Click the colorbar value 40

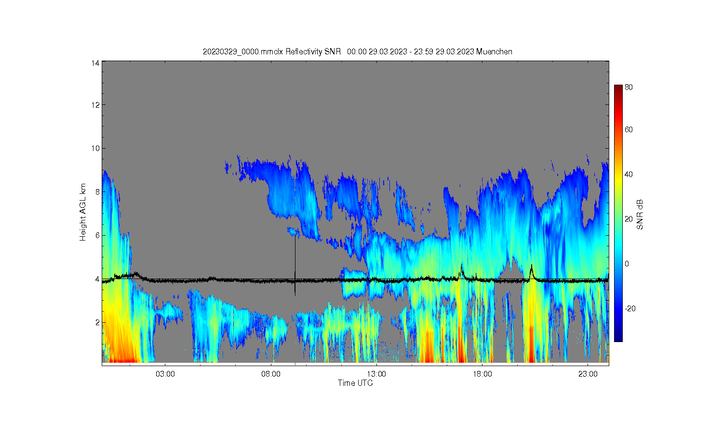(x=629, y=174)
